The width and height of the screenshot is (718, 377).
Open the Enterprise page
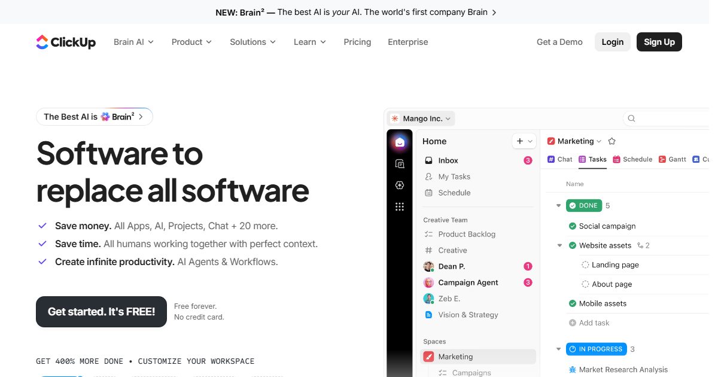[x=408, y=42]
